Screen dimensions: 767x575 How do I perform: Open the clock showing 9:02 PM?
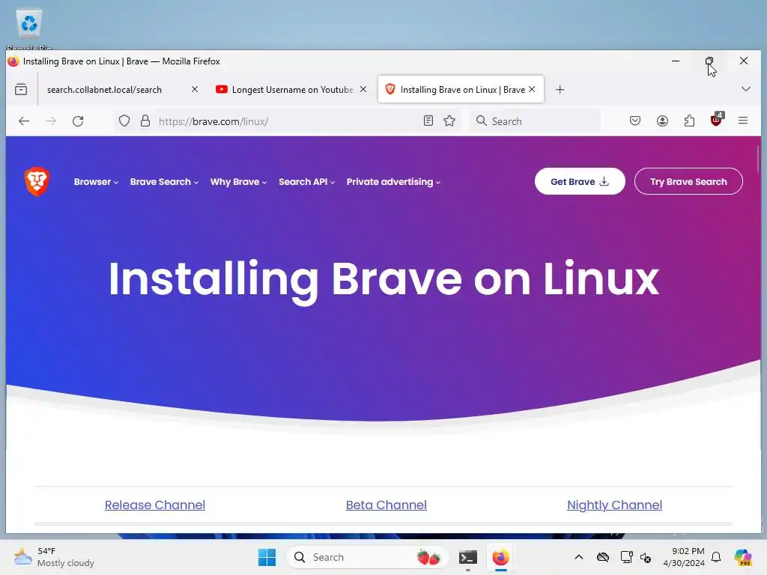tap(683, 557)
